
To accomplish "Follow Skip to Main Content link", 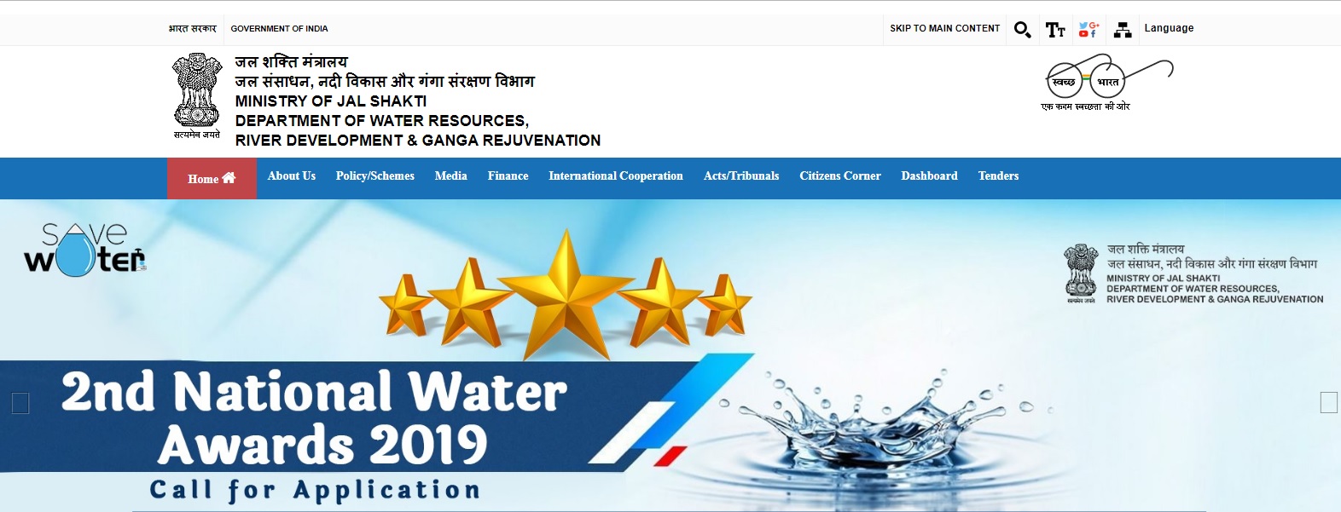I will coord(944,28).
